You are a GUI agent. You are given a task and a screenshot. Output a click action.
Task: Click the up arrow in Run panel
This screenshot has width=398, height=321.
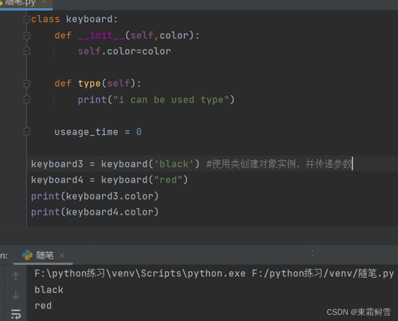coord(16,276)
